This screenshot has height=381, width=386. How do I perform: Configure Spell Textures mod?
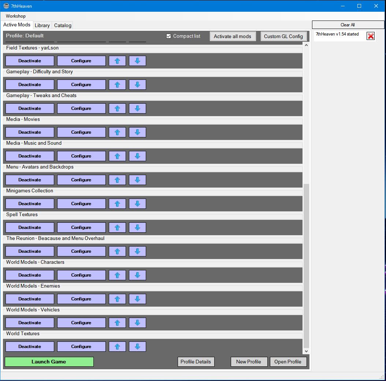[x=81, y=228]
